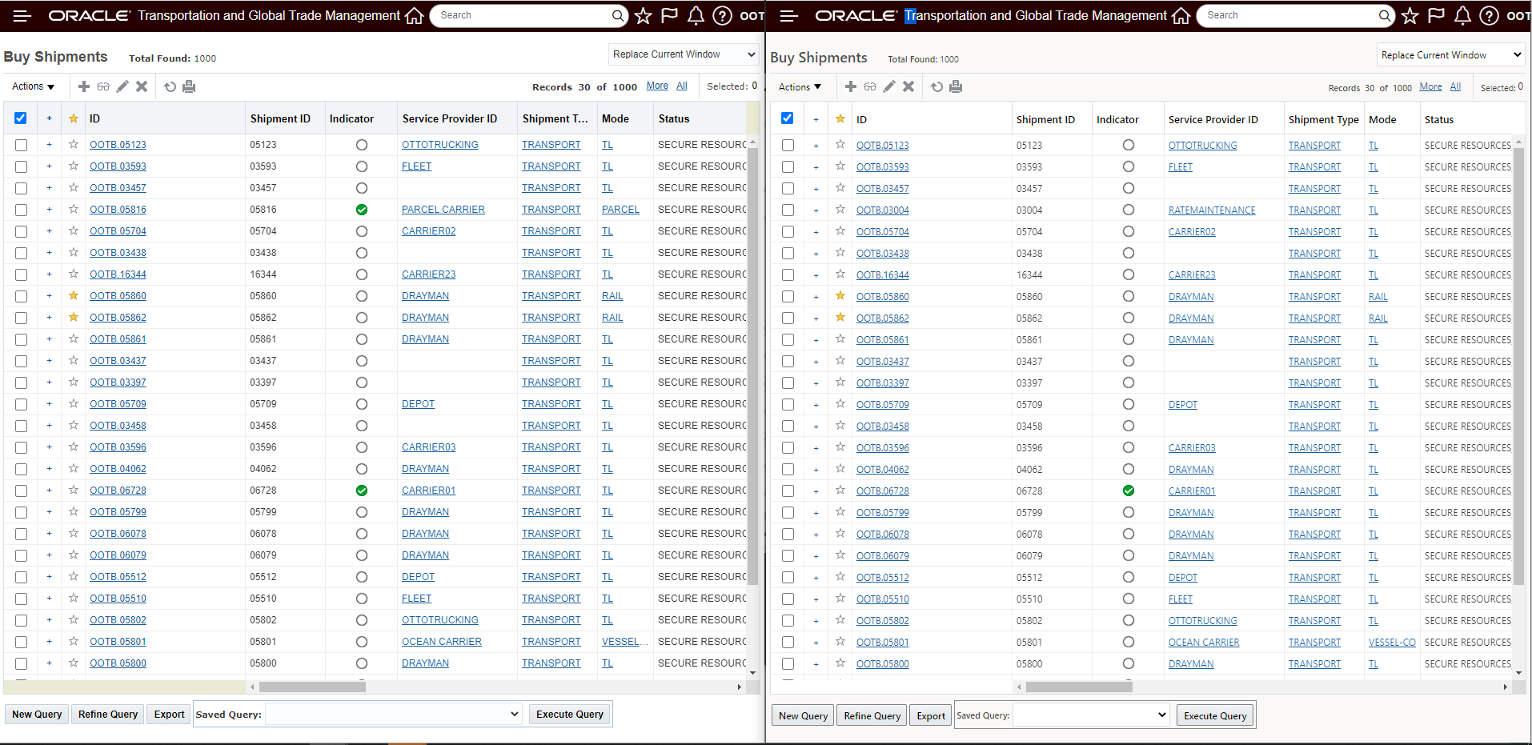
Task: Open favorites star in left window header
Action: [x=643, y=16]
